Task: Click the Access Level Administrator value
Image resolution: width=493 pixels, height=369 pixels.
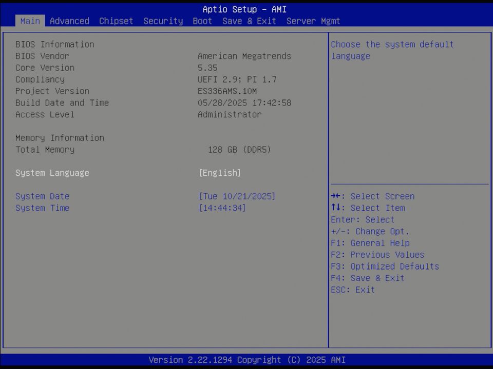Action: [229, 114]
